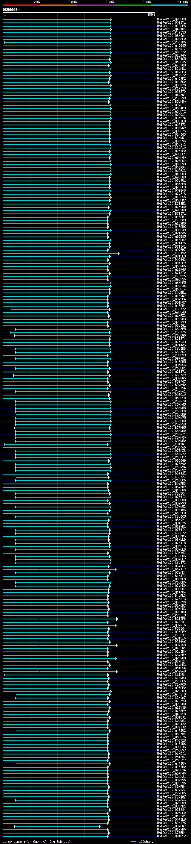Screen dimensions: 191x844
Task: Select hit label UniRef100_Q3BAJ9
Action: [x=171, y=230]
